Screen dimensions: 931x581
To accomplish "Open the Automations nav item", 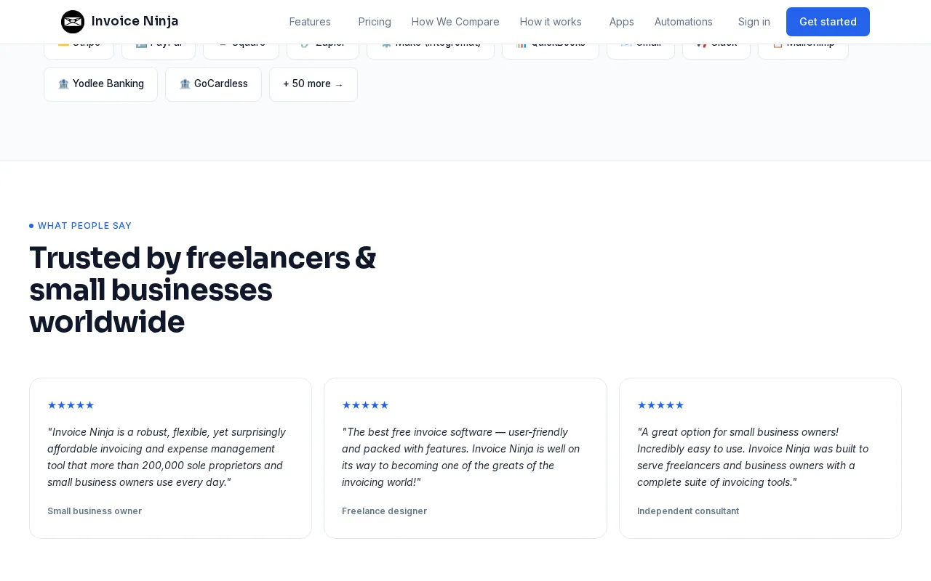I will pyautogui.click(x=684, y=22).
